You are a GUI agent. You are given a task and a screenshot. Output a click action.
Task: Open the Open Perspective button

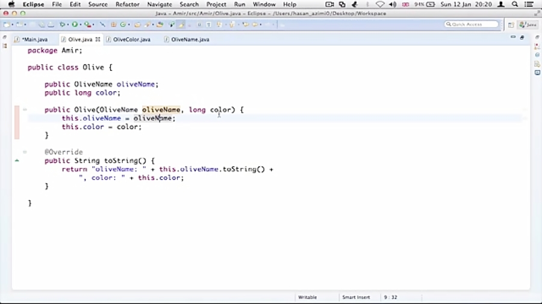[x=511, y=25]
